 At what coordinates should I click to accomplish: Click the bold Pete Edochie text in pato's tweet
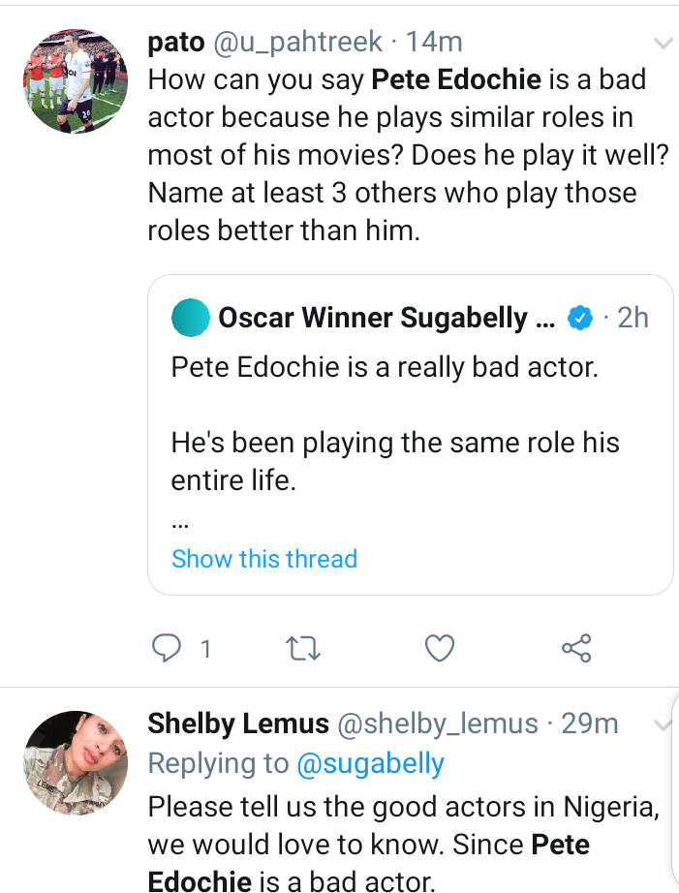[457, 80]
